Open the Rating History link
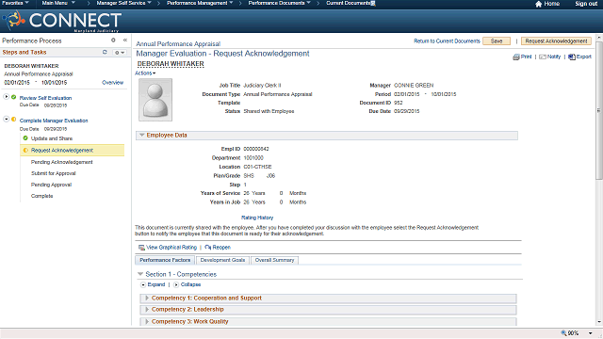The width and height of the screenshot is (603, 339). tap(257, 218)
